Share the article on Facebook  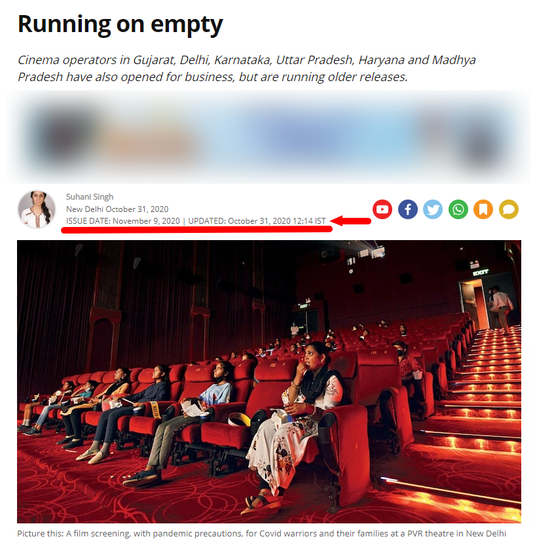pyautogui.click(x=407, y=209)
